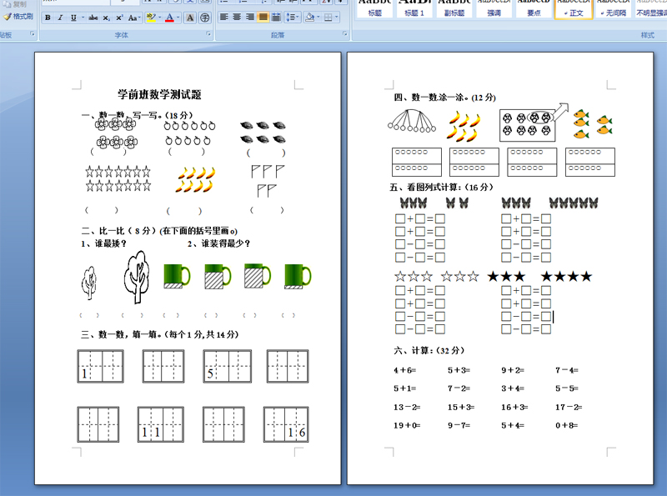Align text left
Viewport: 667px width, 496px height.
pos(224,17)
